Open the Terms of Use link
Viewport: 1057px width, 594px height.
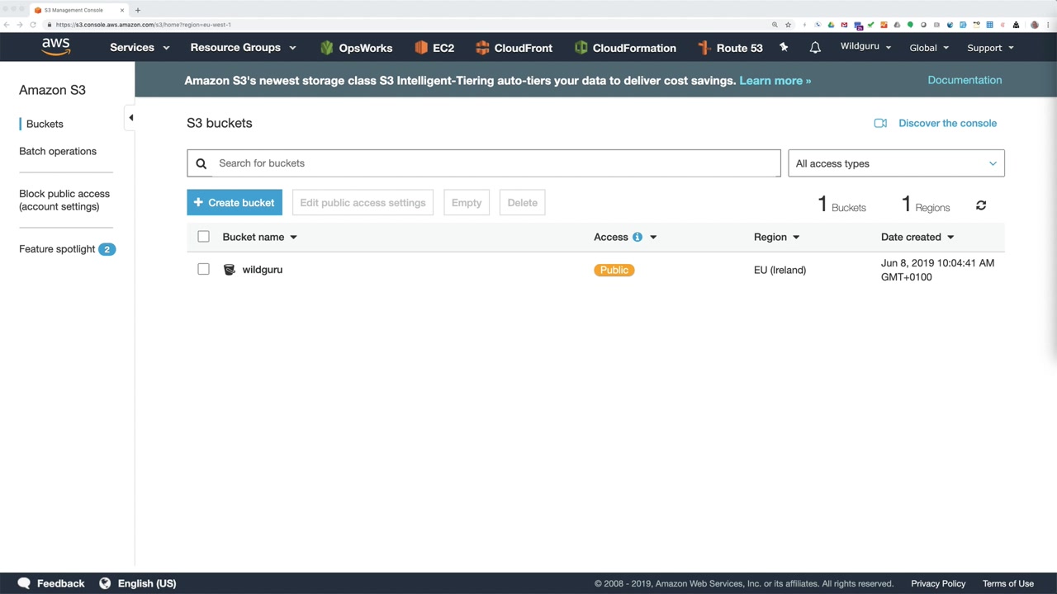(x=1008, y=583)
